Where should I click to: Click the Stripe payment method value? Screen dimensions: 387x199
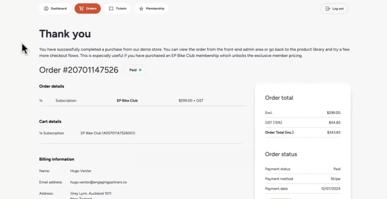pos(336,179)
